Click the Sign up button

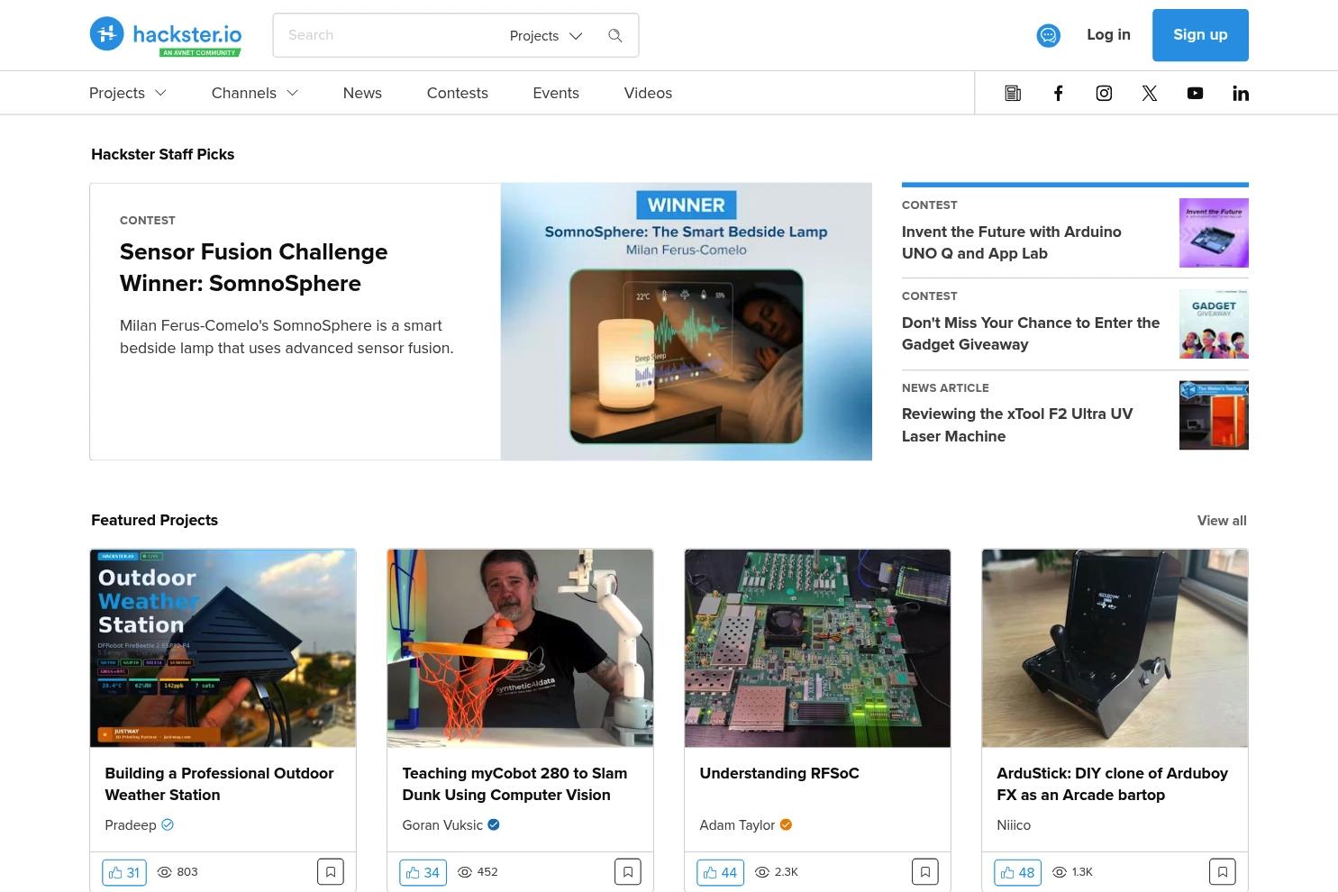(x=1200, y=35)
